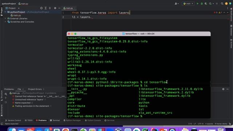The height and width of the screenshot is (131, 233).
Task: Click 4 spaces indent setting in status bar
Action: [x=209, y=124]
